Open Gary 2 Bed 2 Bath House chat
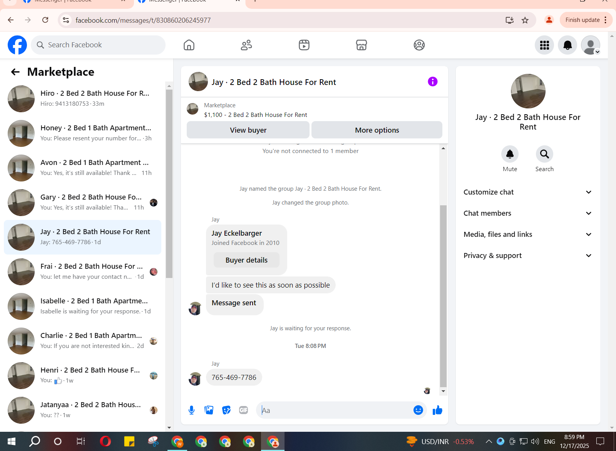Screen dimensions: 616x451 click(82, 203)
